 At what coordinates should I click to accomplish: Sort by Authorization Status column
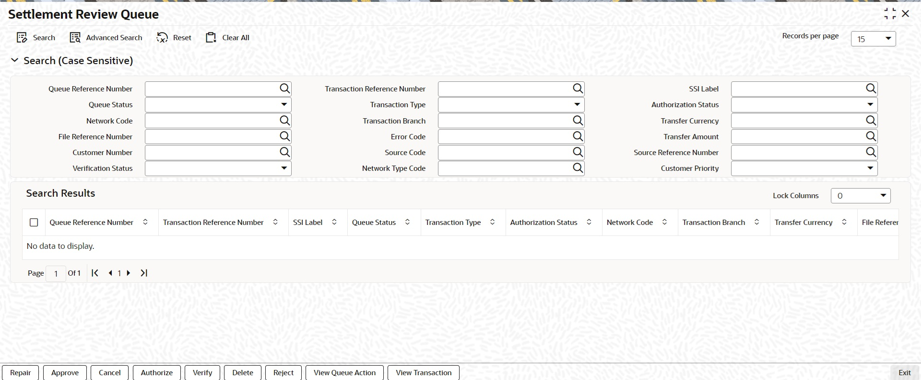point(589,222)
